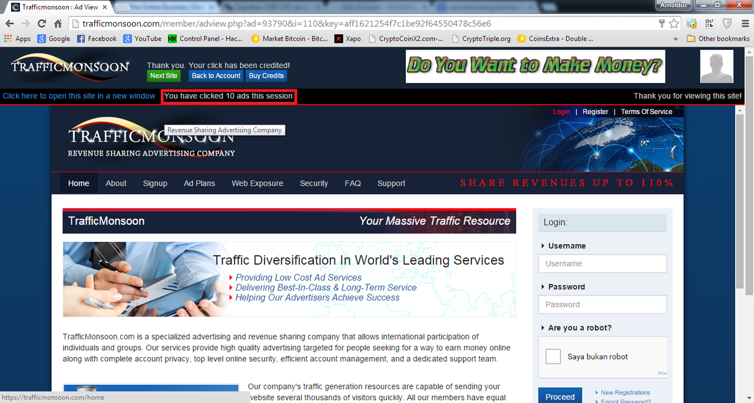The width and height of the screenshot is (754, 403).
Task: Open the New Registrations link
Action: 626,392
